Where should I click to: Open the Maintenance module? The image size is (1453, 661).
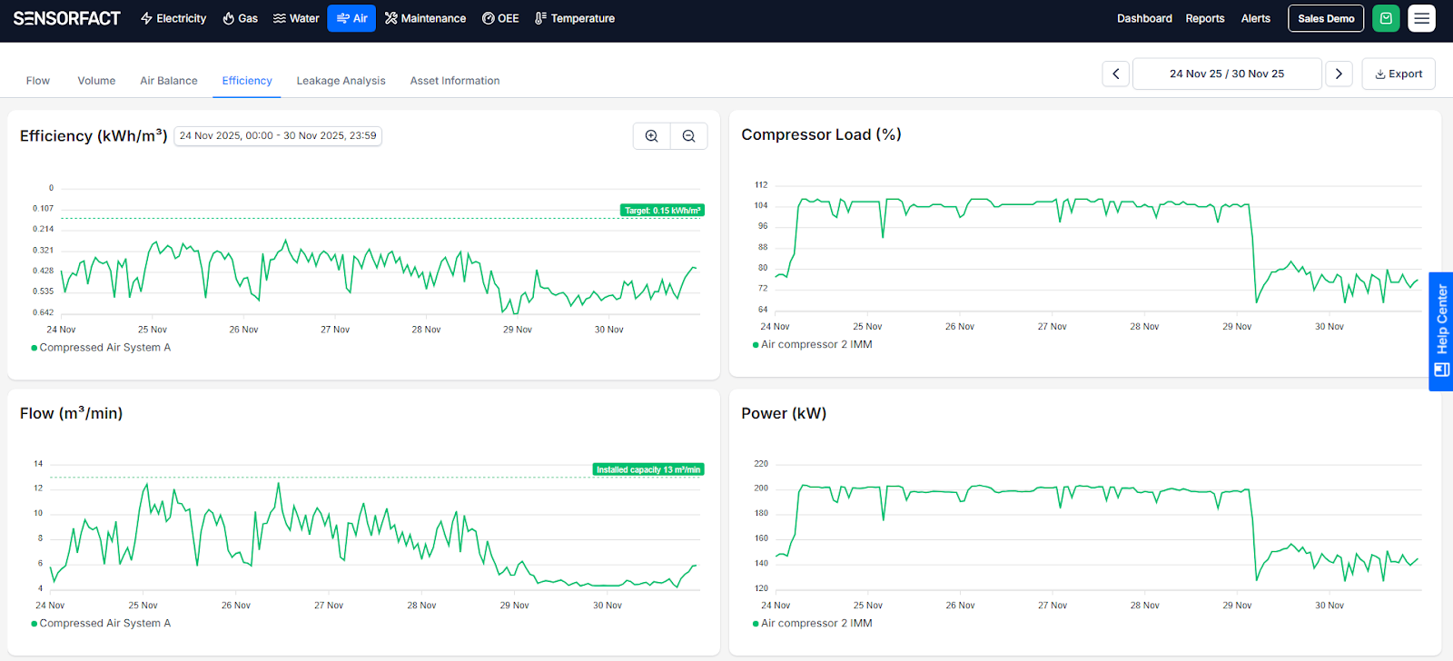(425, 18)
